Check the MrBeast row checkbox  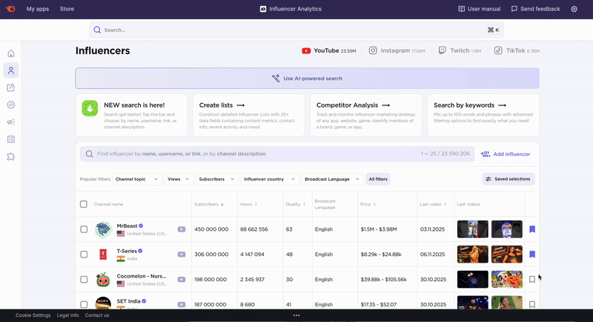[84, 229]
